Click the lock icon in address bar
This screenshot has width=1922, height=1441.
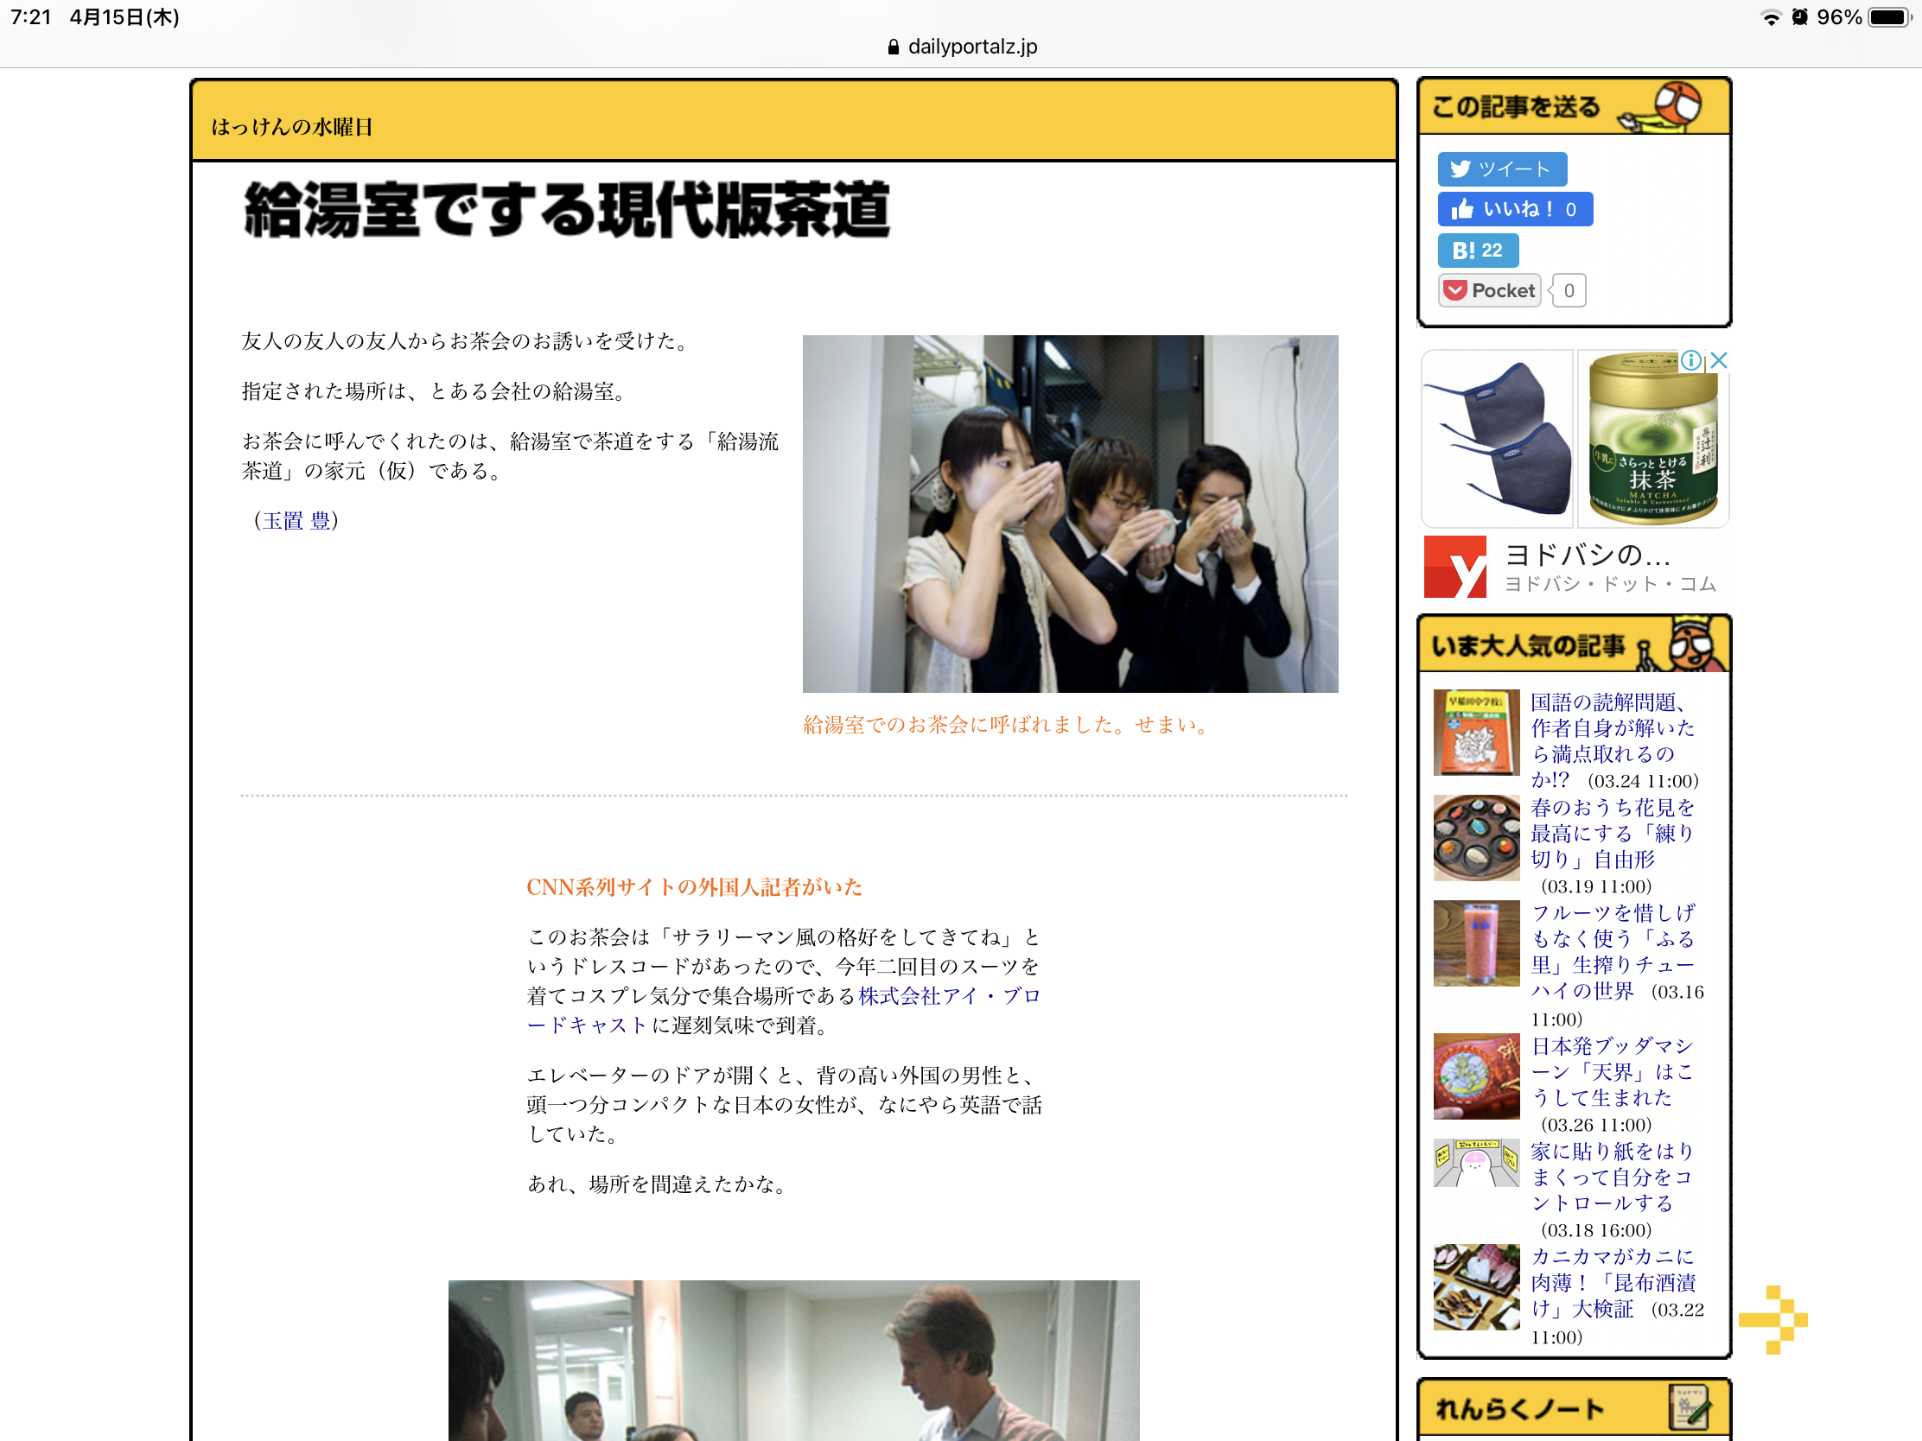(x=893, y=47)
